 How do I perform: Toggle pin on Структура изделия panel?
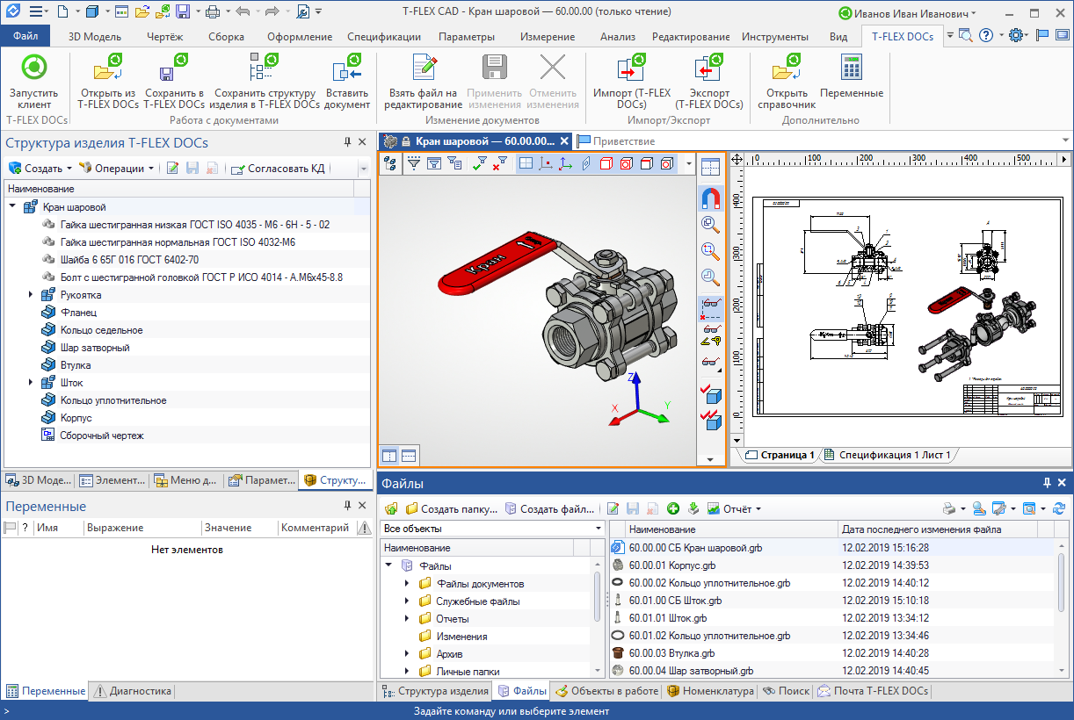[346, 142]
